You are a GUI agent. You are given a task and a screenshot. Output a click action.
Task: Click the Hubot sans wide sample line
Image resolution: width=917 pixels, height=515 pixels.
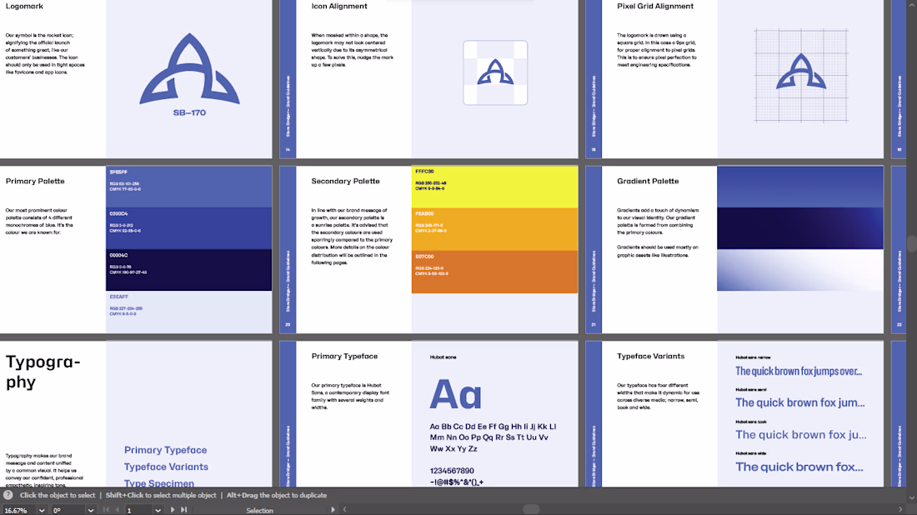799,467
